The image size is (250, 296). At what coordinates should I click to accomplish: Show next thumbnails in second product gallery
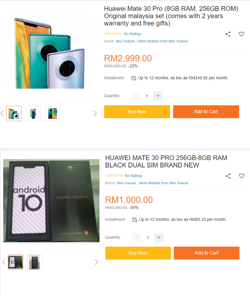click(x=96, y=262)
